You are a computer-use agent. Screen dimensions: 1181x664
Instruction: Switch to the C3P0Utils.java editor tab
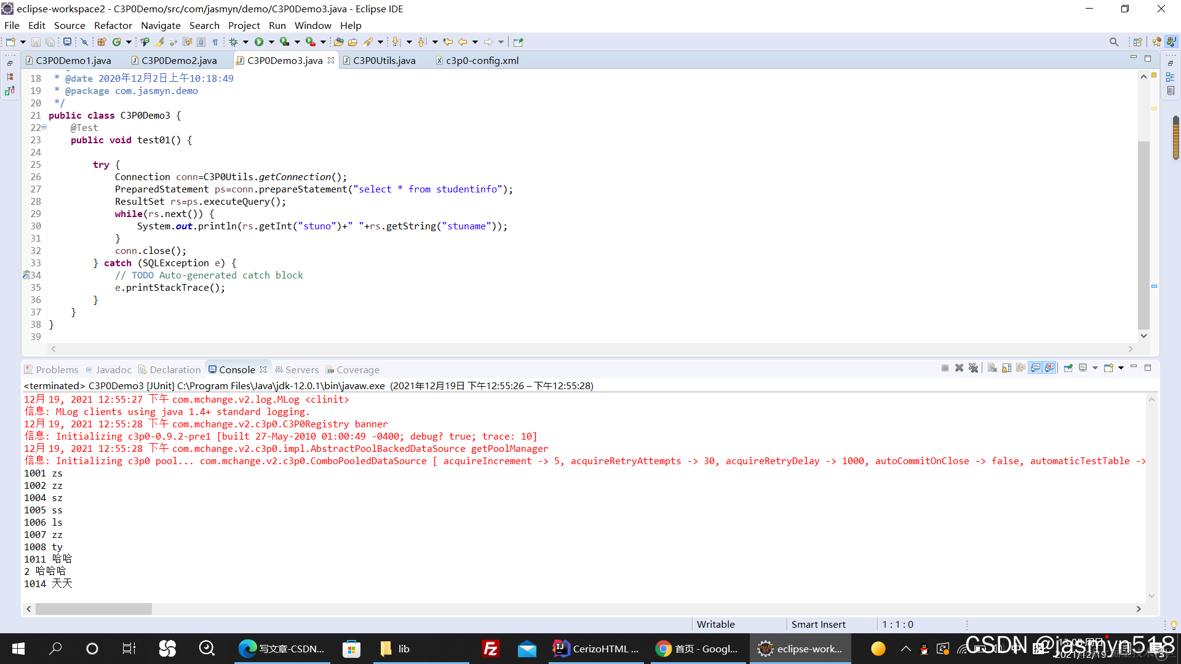[379, 60]
